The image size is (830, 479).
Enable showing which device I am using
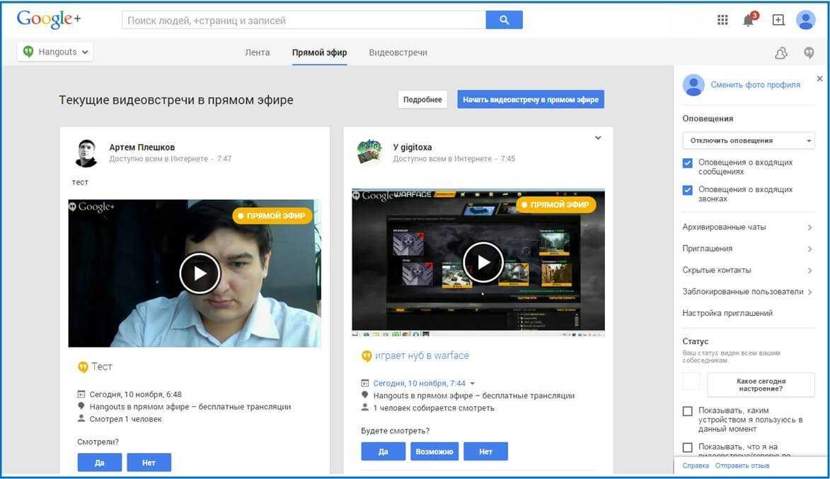click(688, 411)
